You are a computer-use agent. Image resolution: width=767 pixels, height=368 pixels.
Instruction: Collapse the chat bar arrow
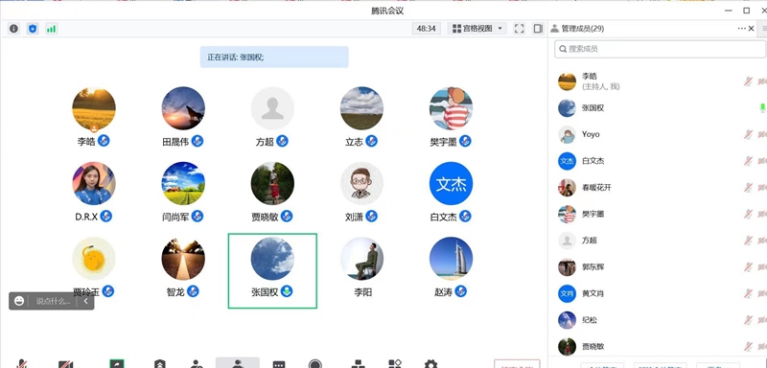click(x=85, y=301)
